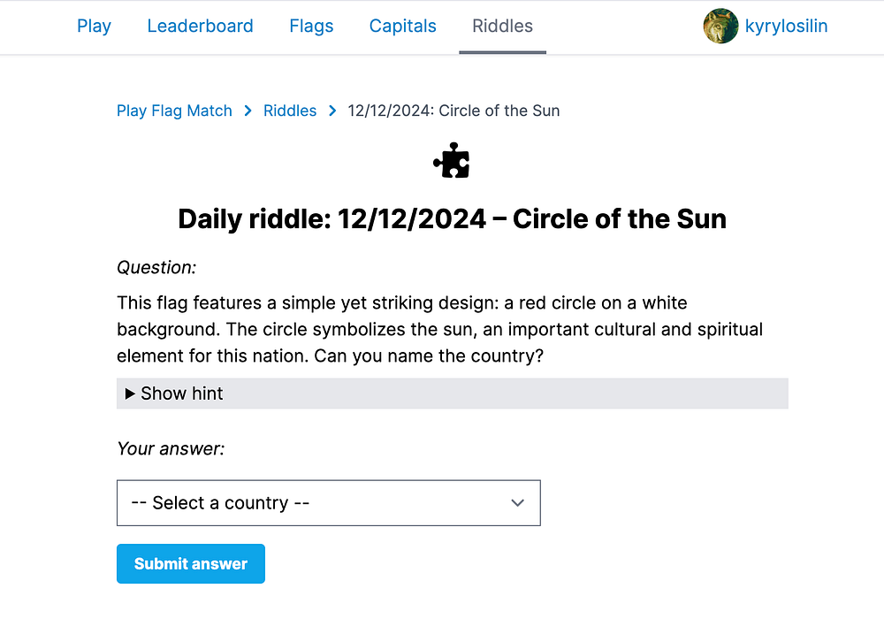Click the riddle question paragraph

(439, 330)
